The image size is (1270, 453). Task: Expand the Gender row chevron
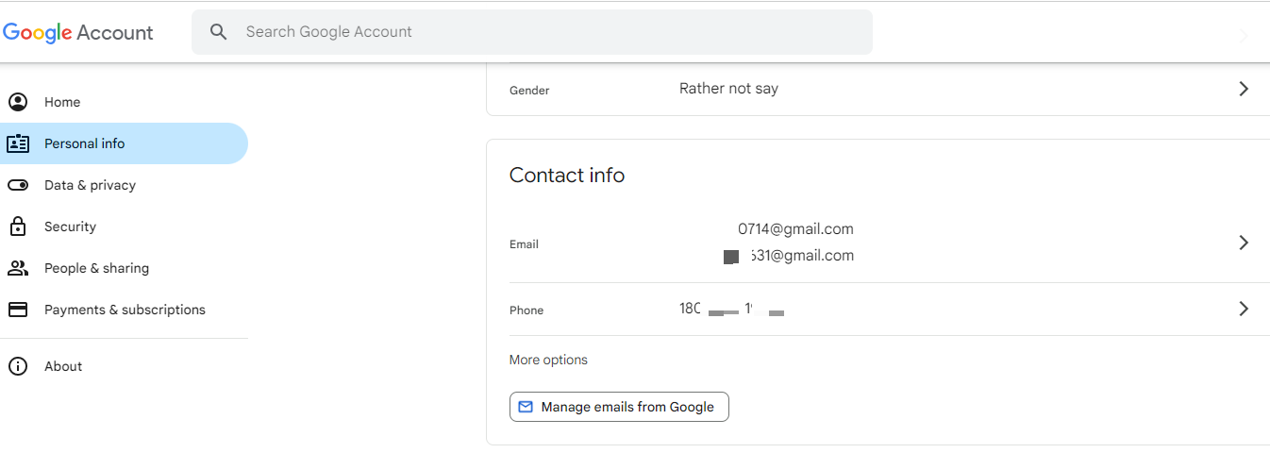[x=1244, y=89]
